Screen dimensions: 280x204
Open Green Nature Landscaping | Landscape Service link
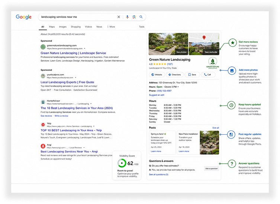(73, 53)
